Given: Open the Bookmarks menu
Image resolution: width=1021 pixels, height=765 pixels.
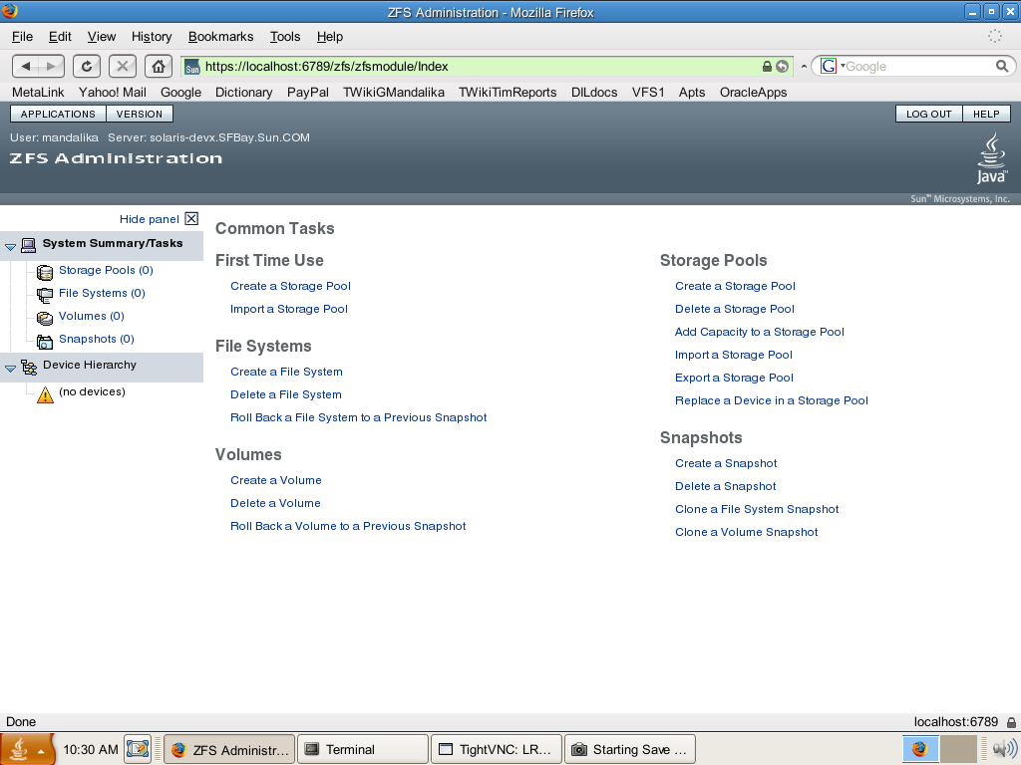Looking at the screenshot, I should point(220,37).
